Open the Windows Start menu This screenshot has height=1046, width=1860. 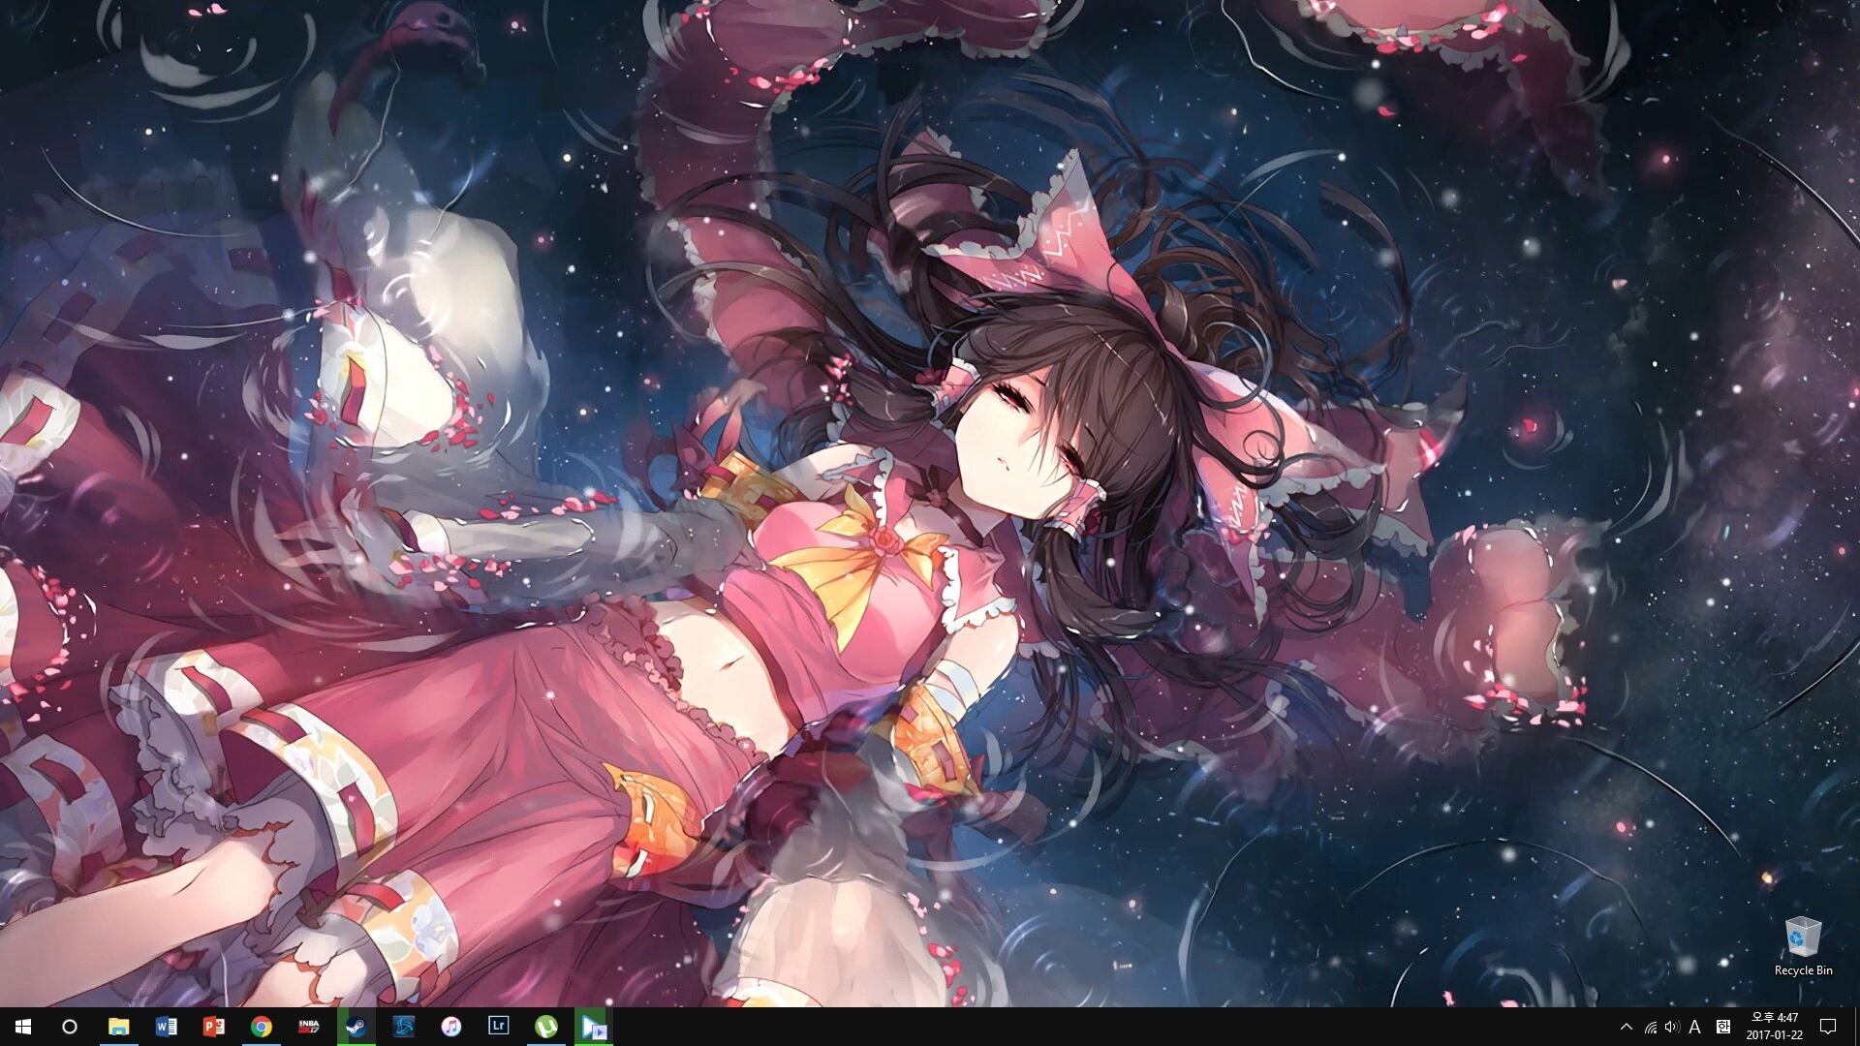coord(23,1027)
